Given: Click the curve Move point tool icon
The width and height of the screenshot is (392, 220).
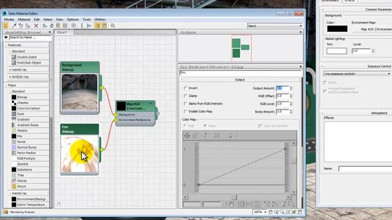Looking at the screenshot, I should tap(187, 136).
